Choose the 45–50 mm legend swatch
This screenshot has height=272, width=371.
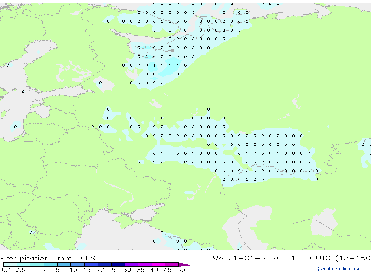click(x=172, y=265)
